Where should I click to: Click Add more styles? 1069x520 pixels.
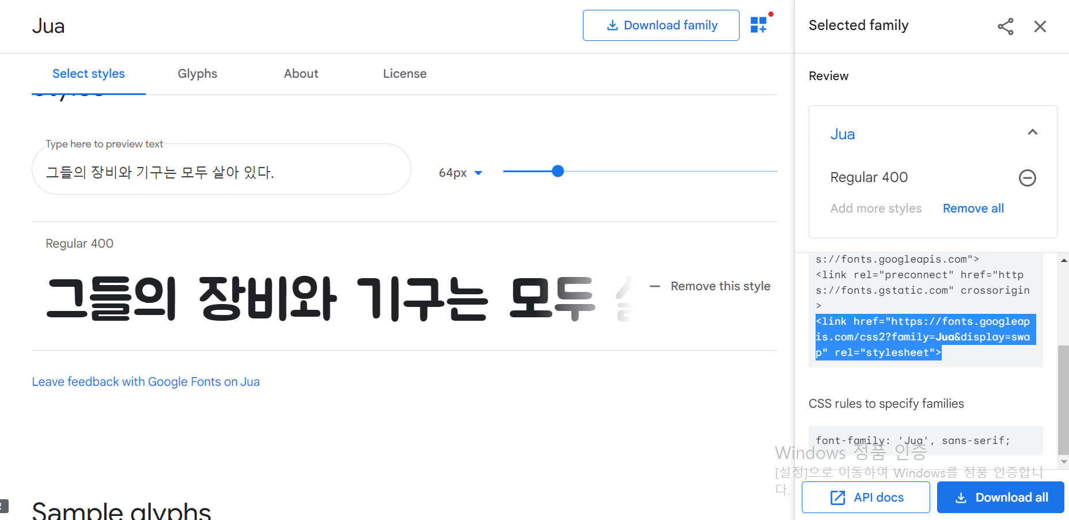click(x=876, y=208)
